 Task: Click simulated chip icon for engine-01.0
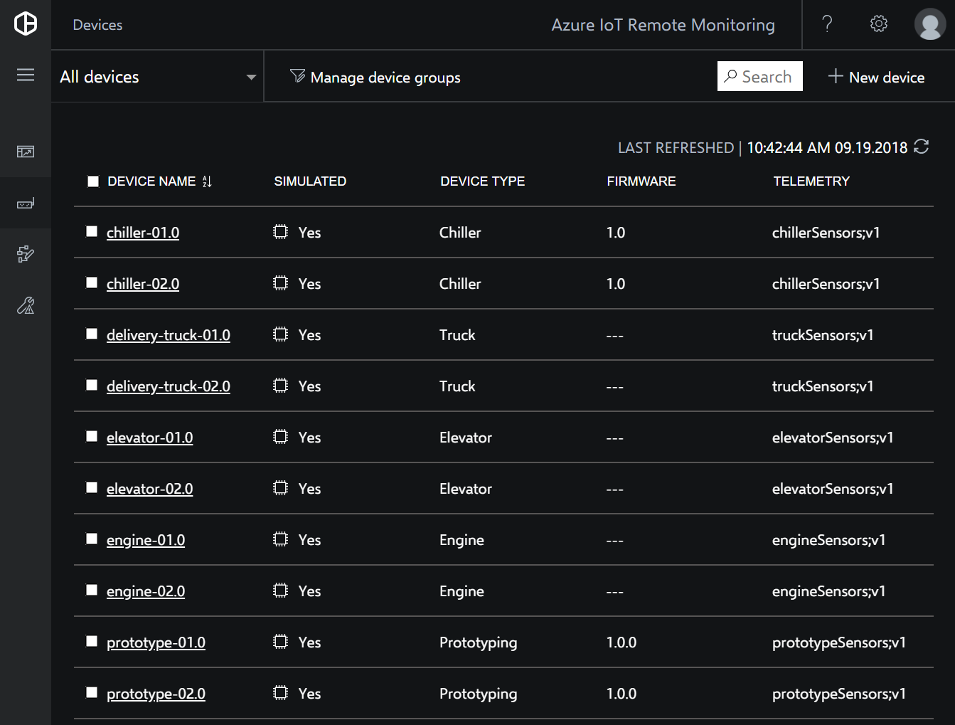tap(281, 539)
